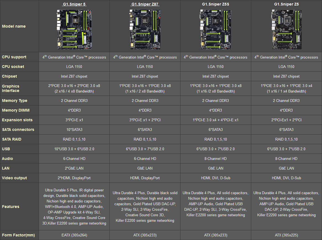The width and height of the screenshot is (322, 240).
Task: Click the 2*GbE LAN cell
Action: click(x=74, y=168)
